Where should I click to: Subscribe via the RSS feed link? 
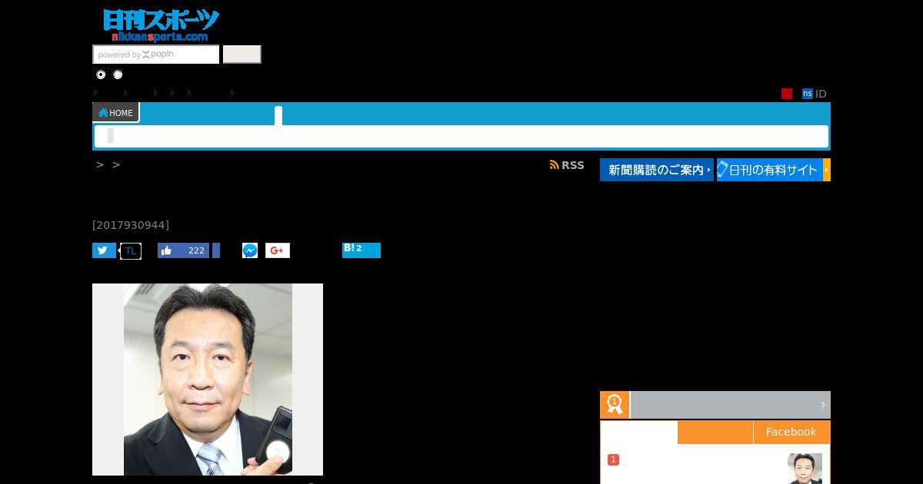[x=567, y=165]
